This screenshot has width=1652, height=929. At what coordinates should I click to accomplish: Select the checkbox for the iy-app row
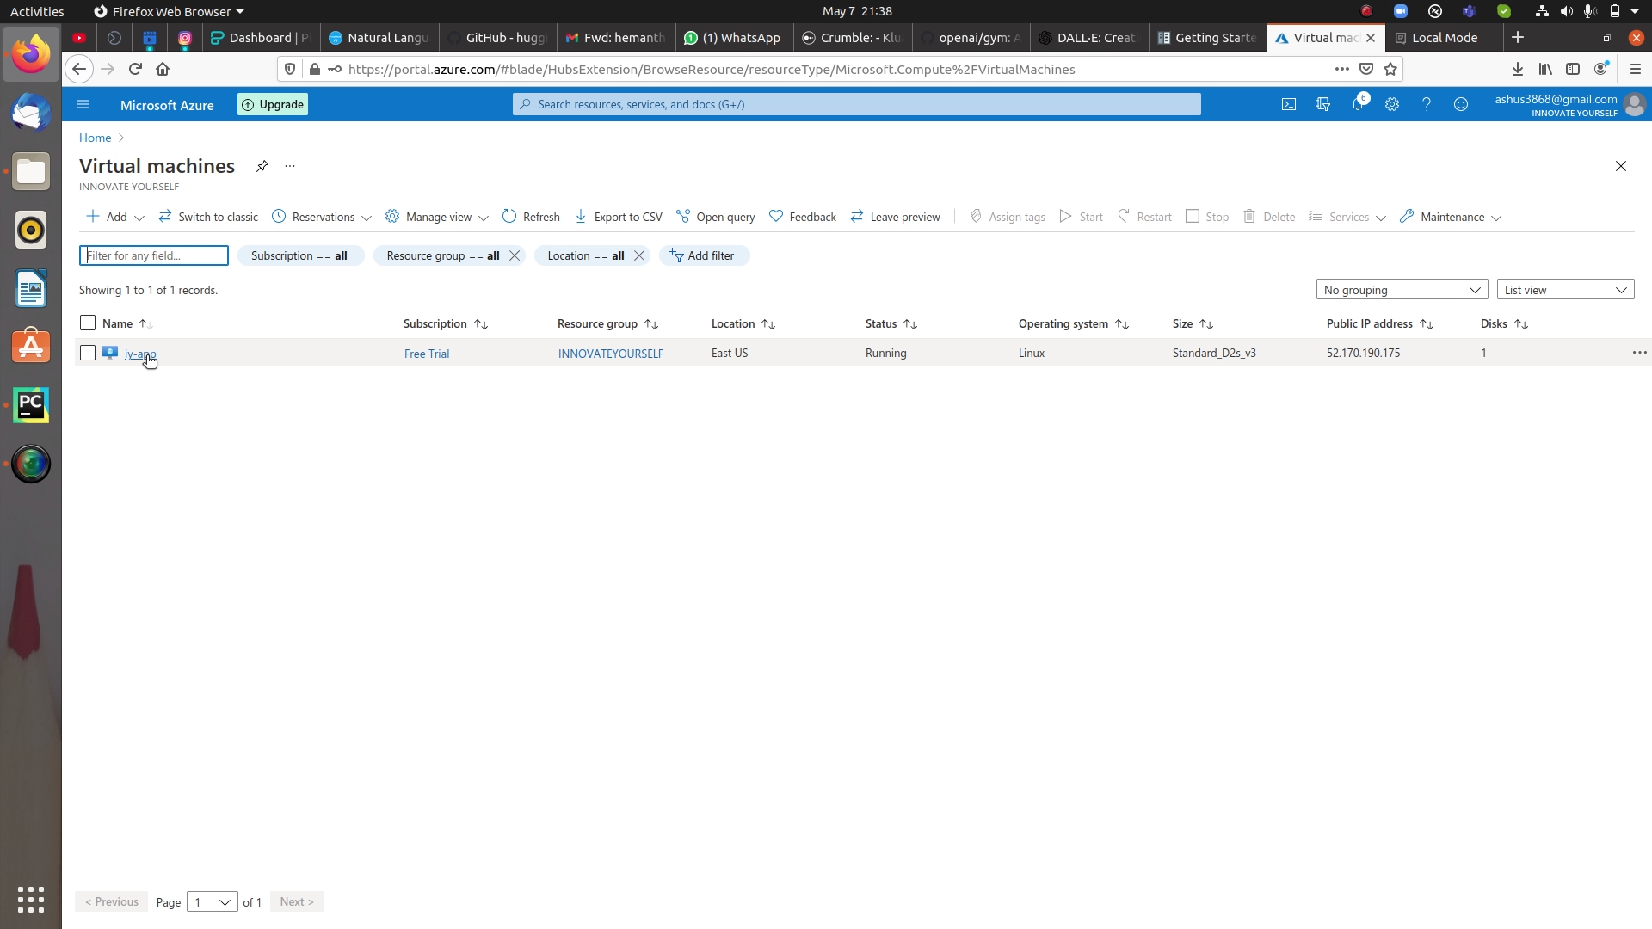click(87, 353)
